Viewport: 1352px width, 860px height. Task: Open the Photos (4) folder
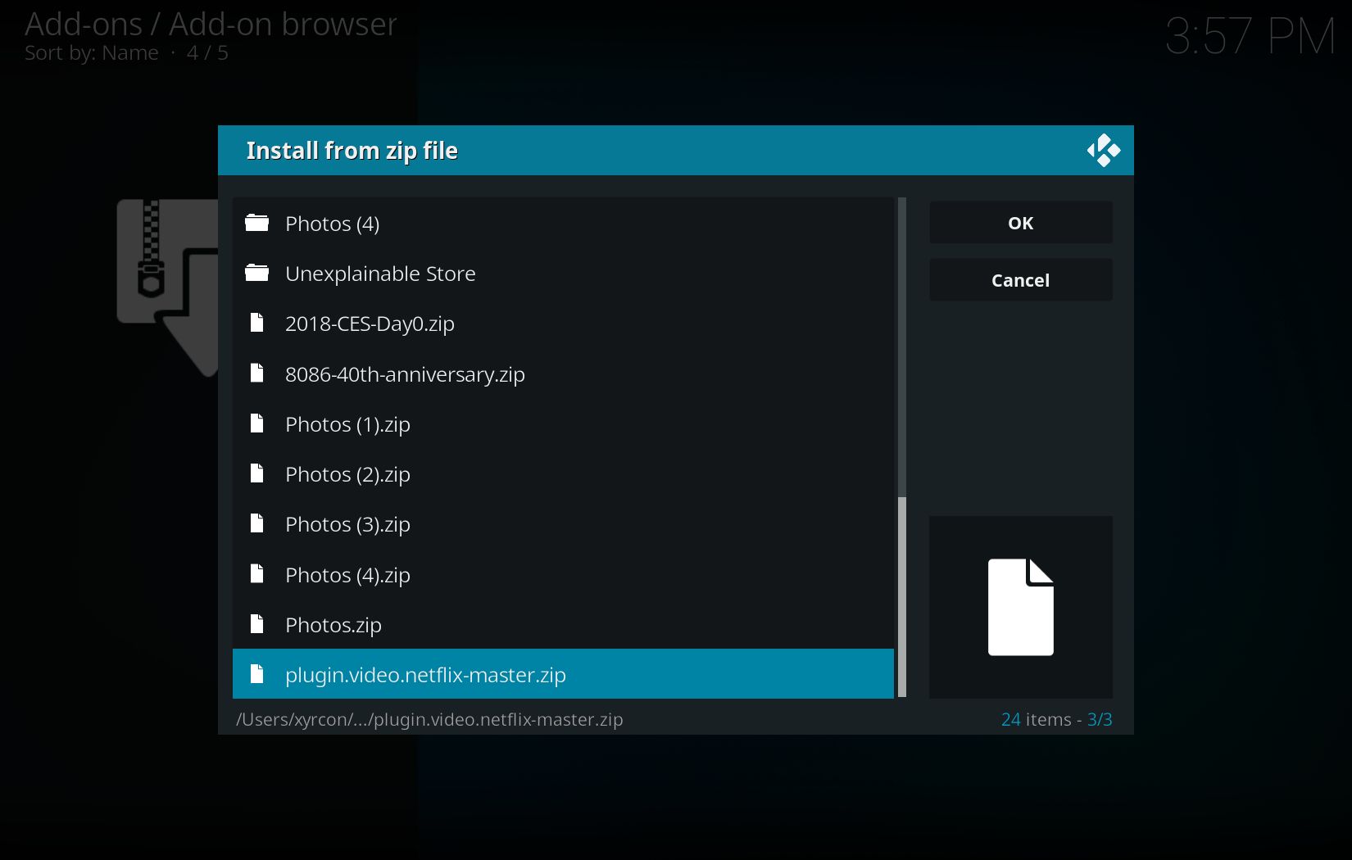563,223
